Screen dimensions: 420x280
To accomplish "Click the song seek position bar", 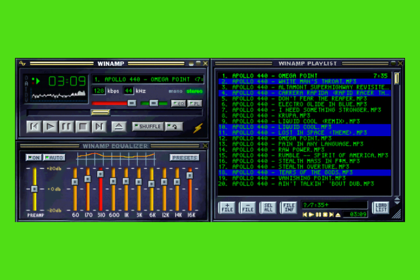I will point(112,113).
